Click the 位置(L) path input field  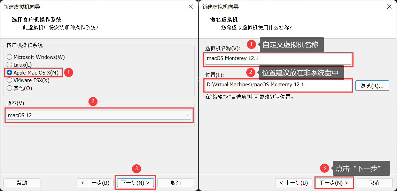pos(278,86)
